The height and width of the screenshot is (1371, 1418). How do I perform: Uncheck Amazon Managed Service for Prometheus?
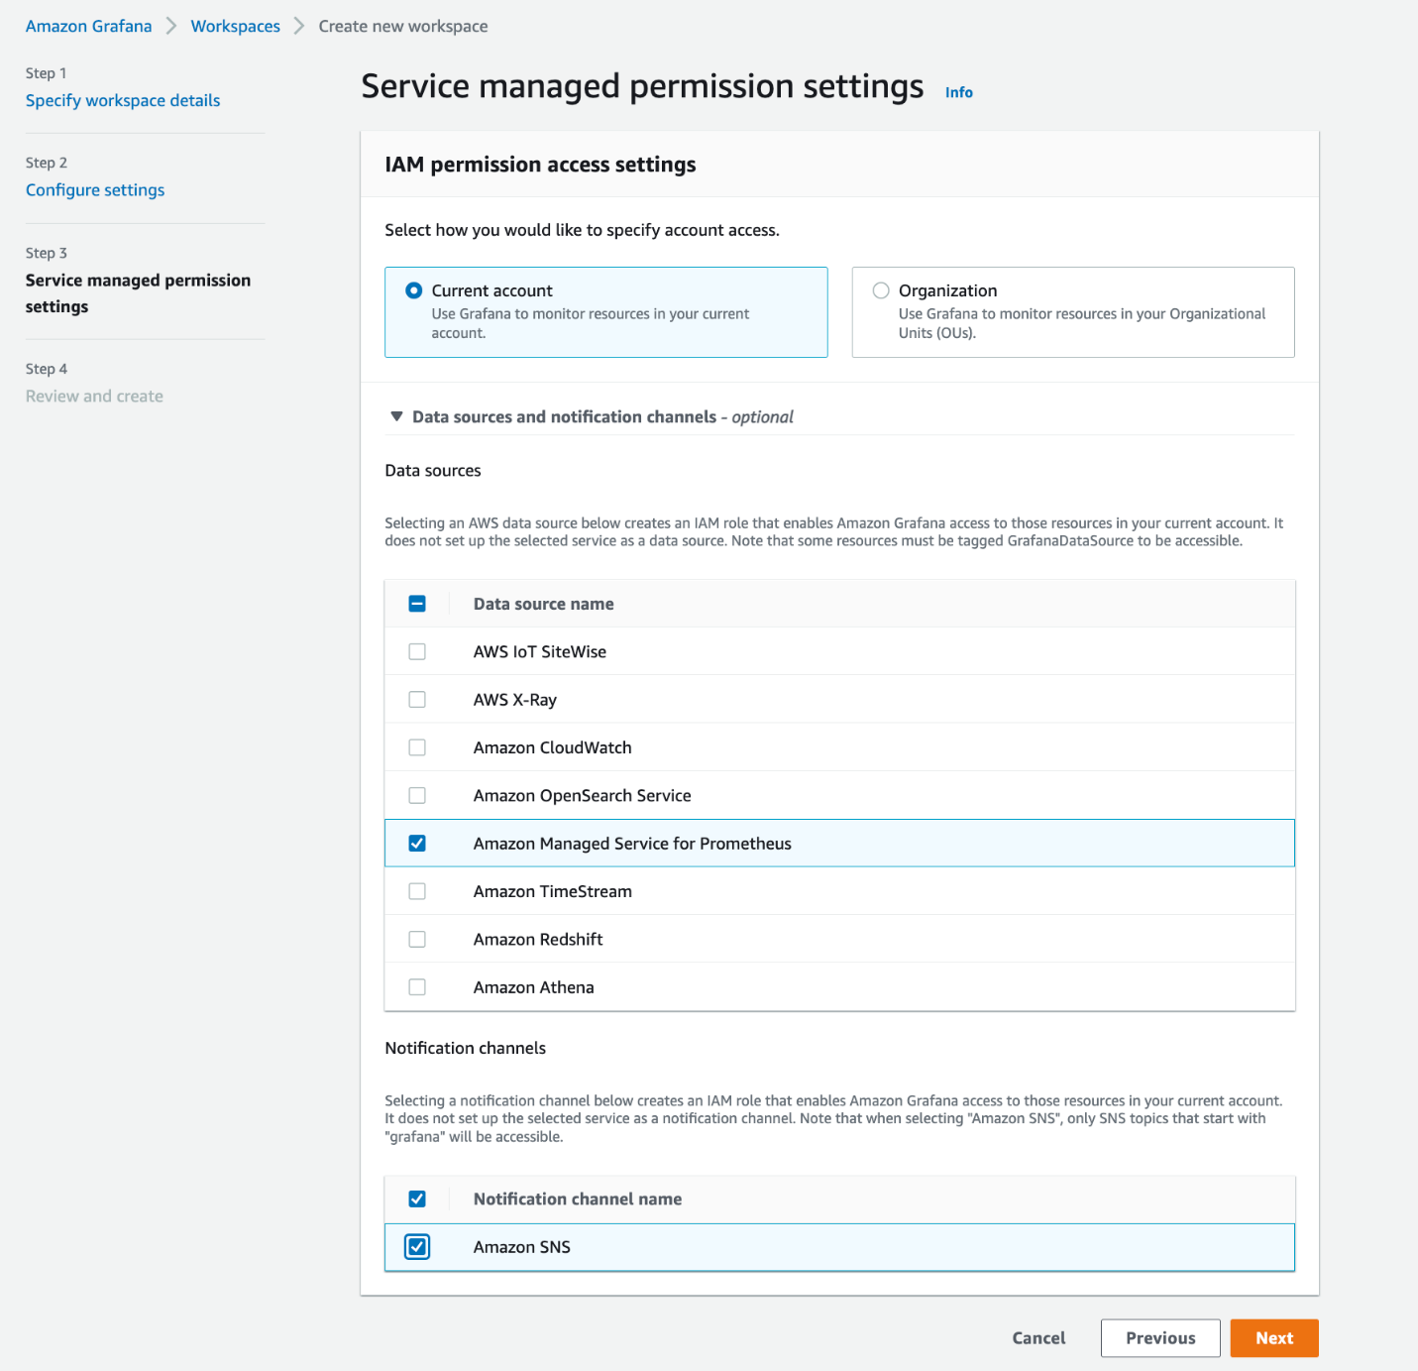(417, 844)
